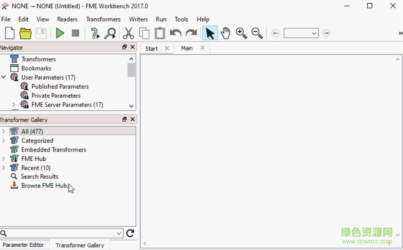
Task: Select Transformers in the Navigator tree
Action: click(x=39, y=59)
